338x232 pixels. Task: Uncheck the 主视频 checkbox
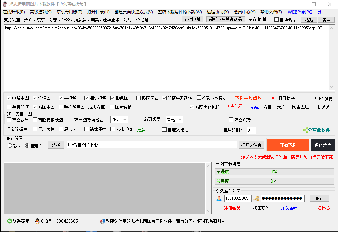coord(61,98)
